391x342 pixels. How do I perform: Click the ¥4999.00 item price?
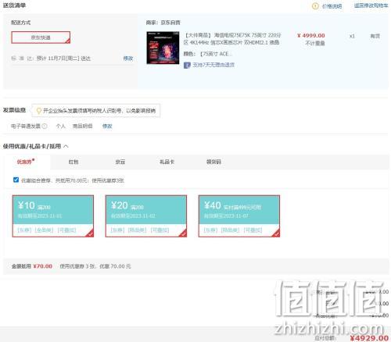311,35
